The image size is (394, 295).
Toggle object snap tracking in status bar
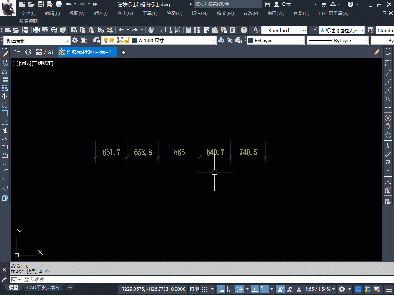pos(255,289)
